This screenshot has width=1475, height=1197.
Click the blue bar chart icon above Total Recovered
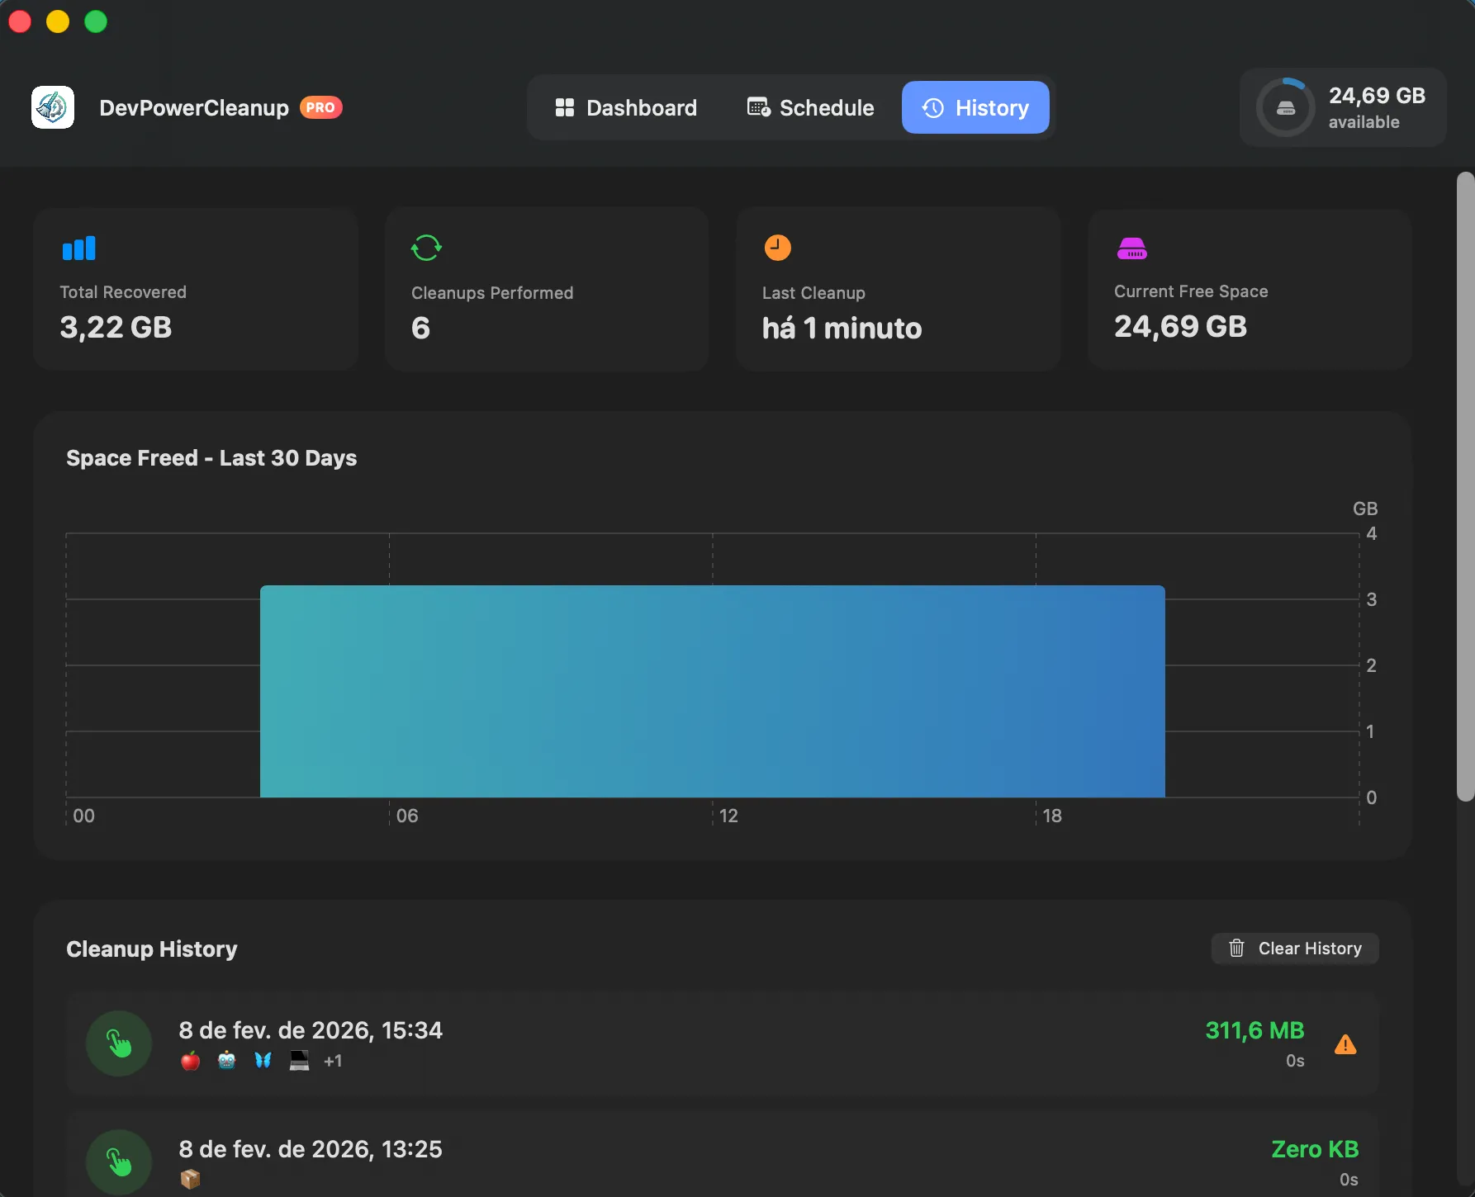pyautogui.click(x=78, y=247)
